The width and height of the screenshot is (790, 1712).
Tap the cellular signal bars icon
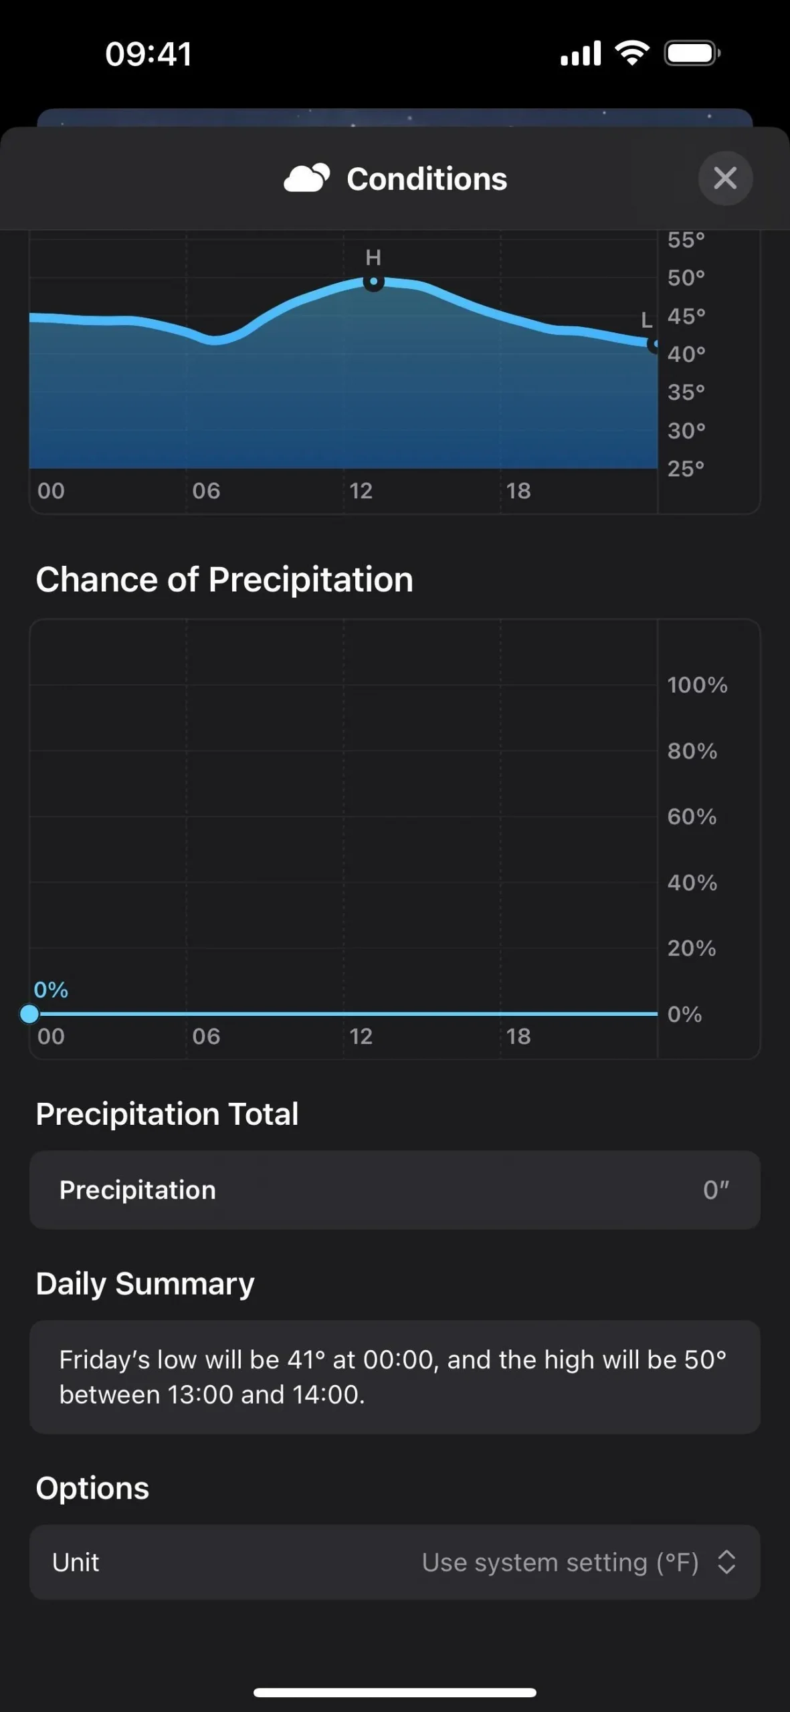coord(581,53)
